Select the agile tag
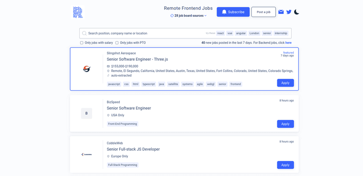The height and width of the screenshot is (176, 363). [x=200, y=84]
